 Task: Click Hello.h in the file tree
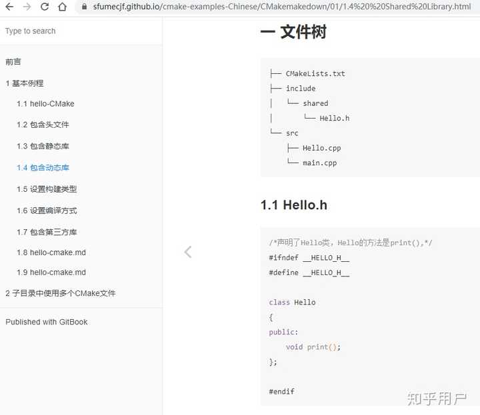[334, 118]
